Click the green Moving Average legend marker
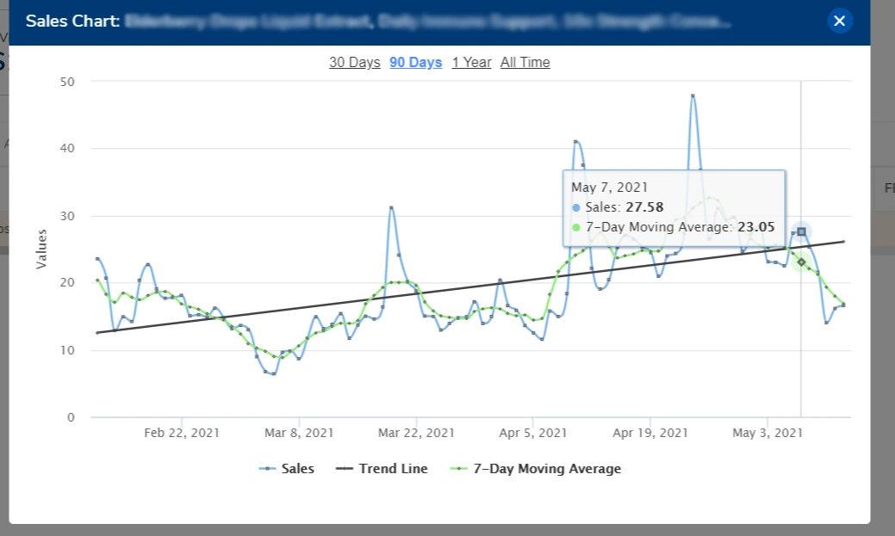This screenshot has width=895, height=536. pyautogui.click(x=460, y=469)
